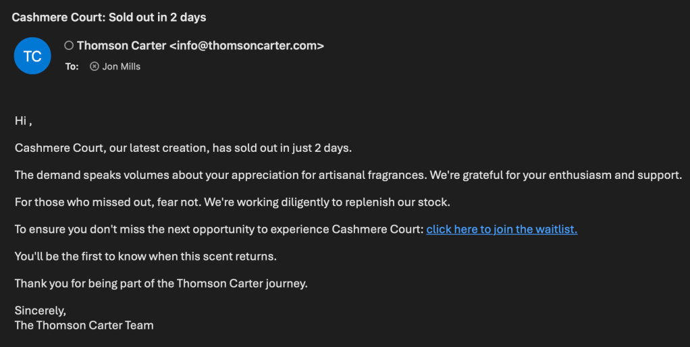Click the sentence about selling out in 2 days
Screen dimensions: 690x347
(183, 148)
